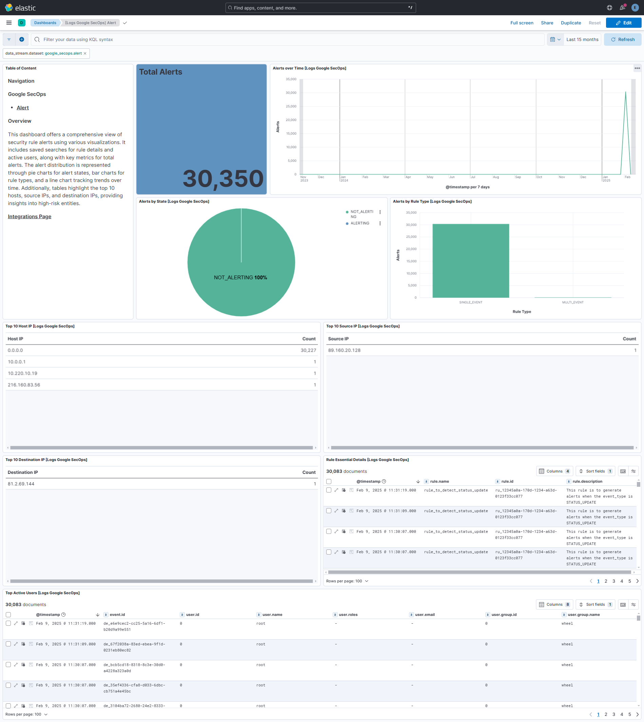Click the add filter plus icon
Screen dimensions: 644x722
pos(22,39)
